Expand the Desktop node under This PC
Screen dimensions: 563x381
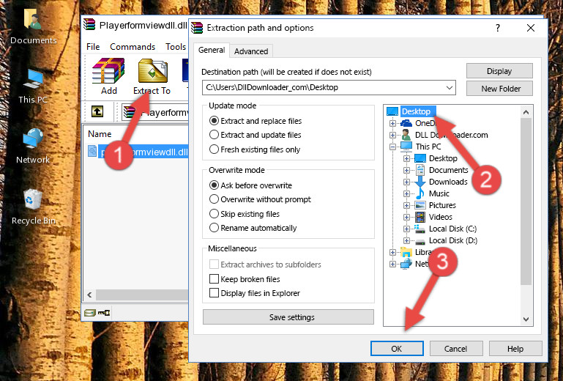[406, 158]
